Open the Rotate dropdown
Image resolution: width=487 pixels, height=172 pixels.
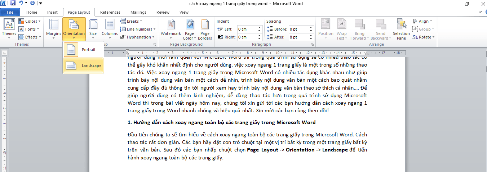(x=424, y=37)
